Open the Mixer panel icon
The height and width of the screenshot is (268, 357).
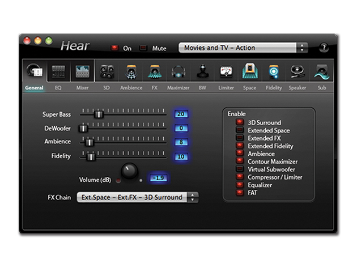pos(82,71)
